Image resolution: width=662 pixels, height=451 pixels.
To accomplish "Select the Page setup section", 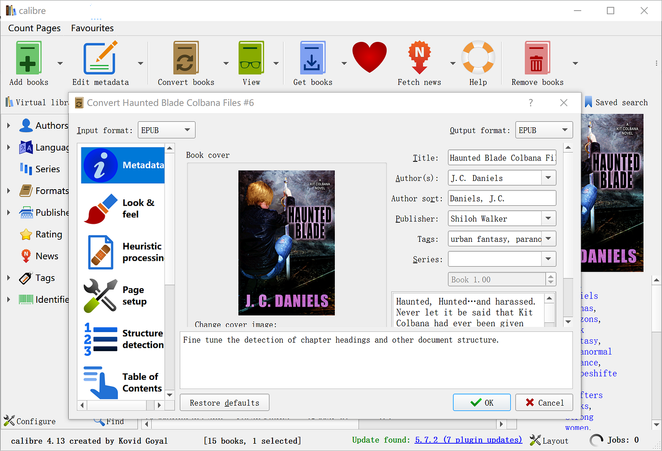I will click(123, 295).
